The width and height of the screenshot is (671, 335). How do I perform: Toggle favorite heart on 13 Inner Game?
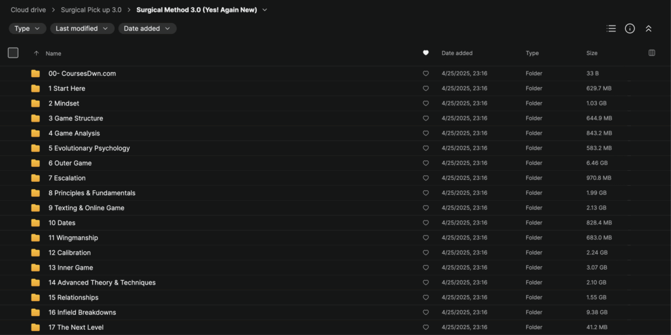coord(426,268)
